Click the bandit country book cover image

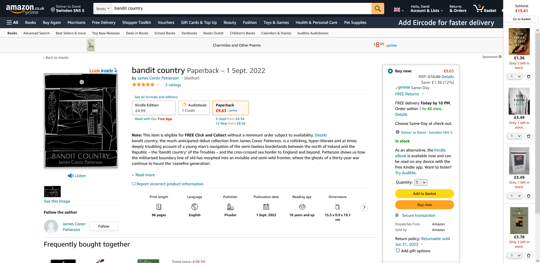81,121
